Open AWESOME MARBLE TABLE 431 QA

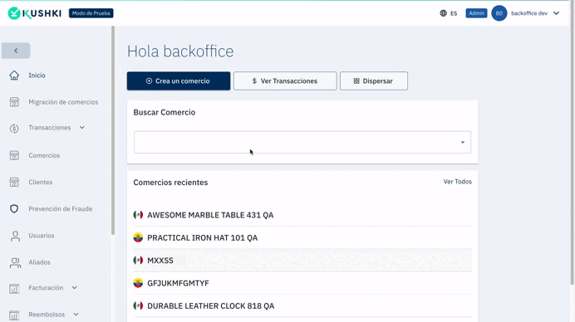point(302,215)
